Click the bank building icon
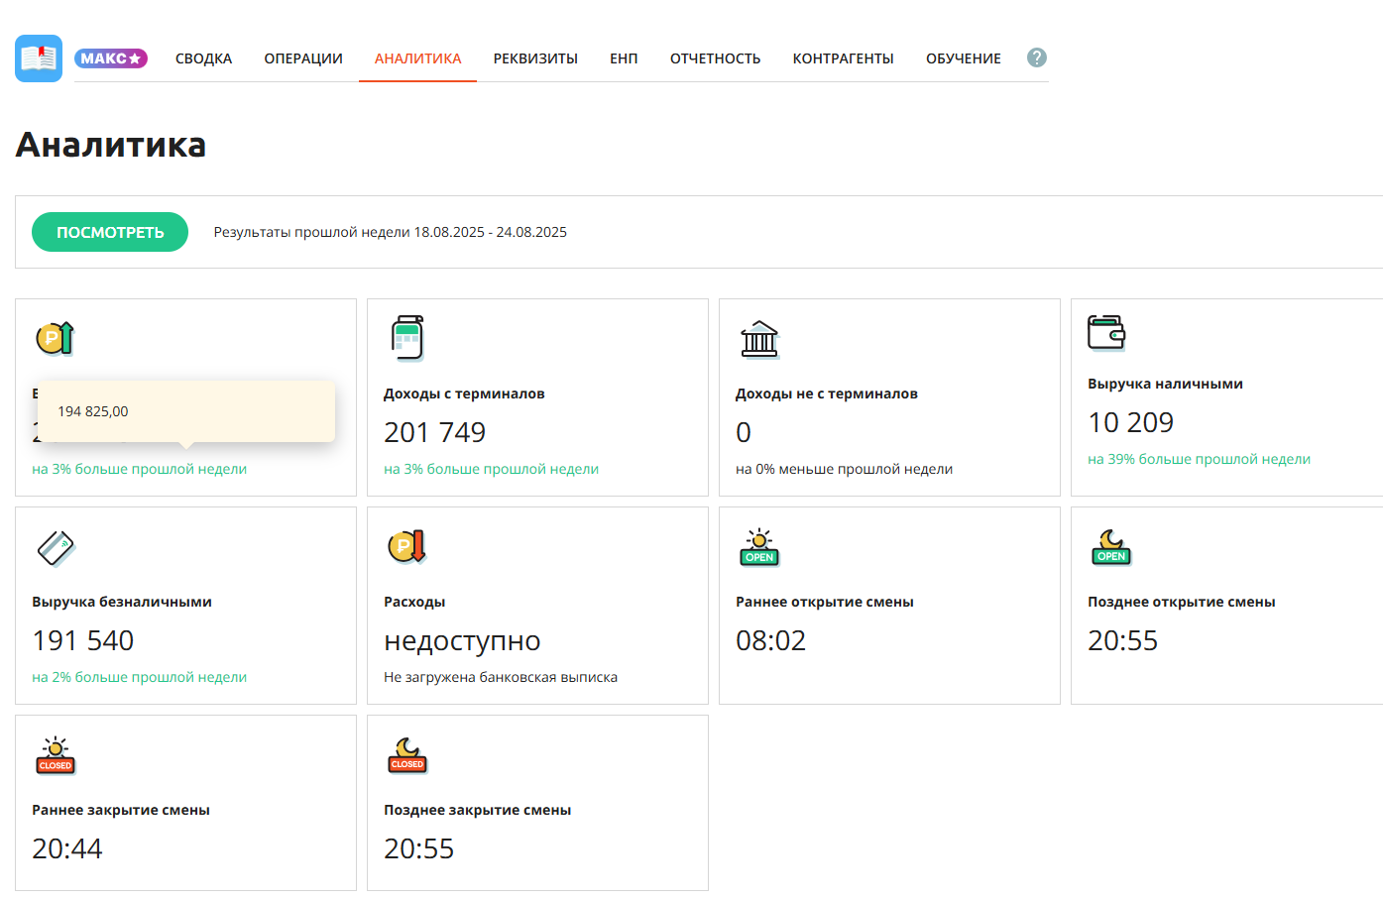The width and height of the screenshot is (1383, 899). [x=760, y=339]
